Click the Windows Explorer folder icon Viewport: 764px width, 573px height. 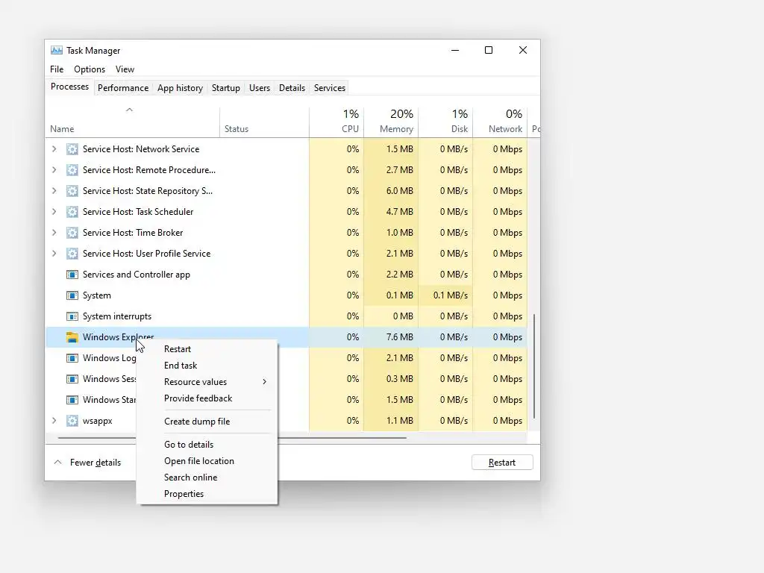[72, 337]
